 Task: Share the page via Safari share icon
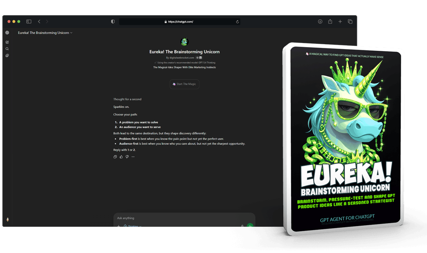pyautogui.click(x=330, y=22)
